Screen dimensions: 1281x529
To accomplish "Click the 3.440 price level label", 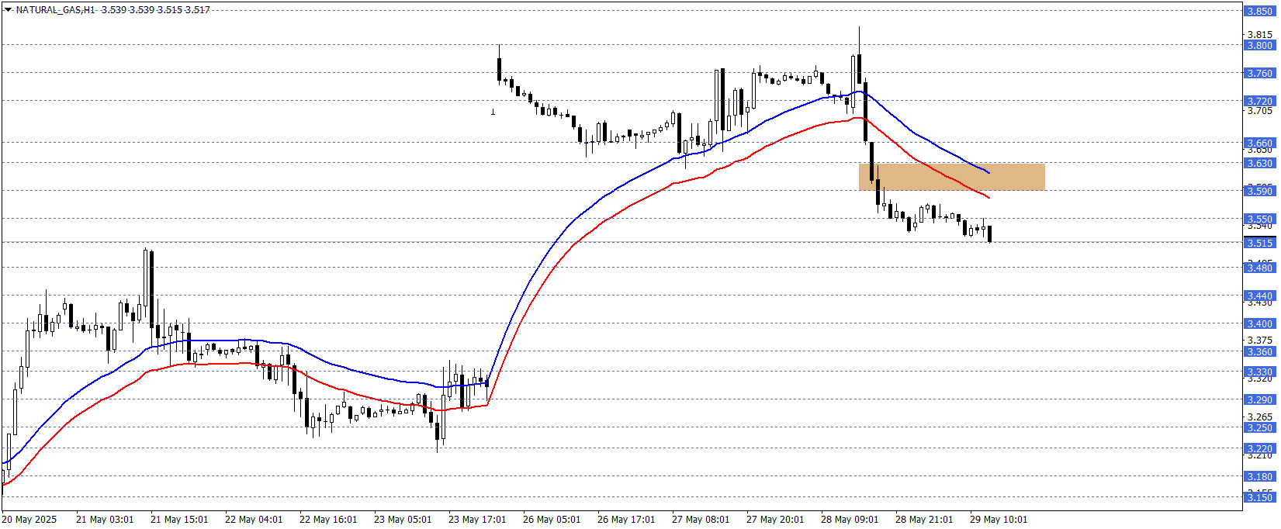I will pyautogui.click(x=1259, y=296).
